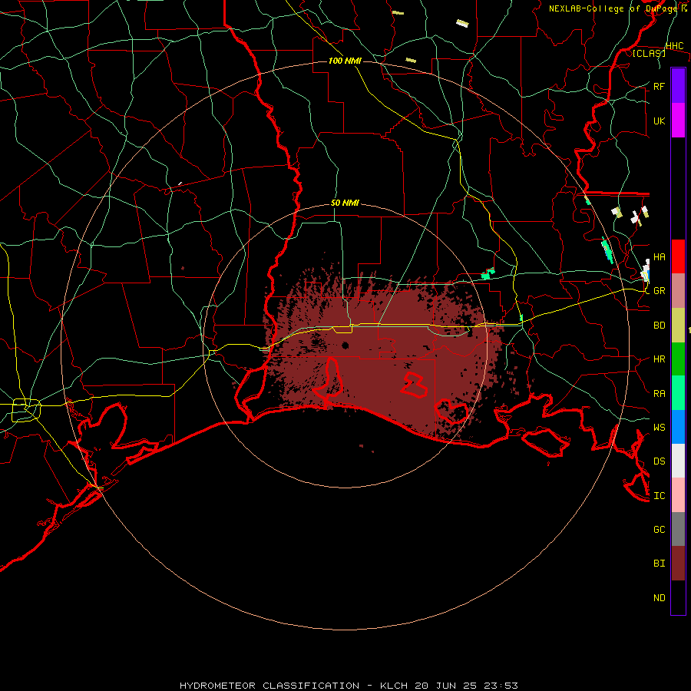Screen dimensions: 691x691
Task: Click the Hydrometeor Classification KLCH timestamp caption
Action: (x=349, y=686)
